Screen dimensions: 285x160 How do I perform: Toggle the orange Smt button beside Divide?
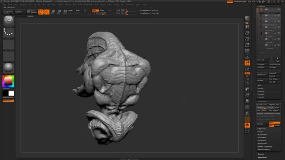(x=274, y=123)
